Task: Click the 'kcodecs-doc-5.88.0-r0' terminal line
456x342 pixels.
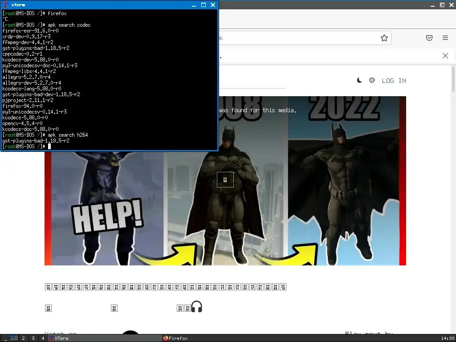Action: (31, 129)
